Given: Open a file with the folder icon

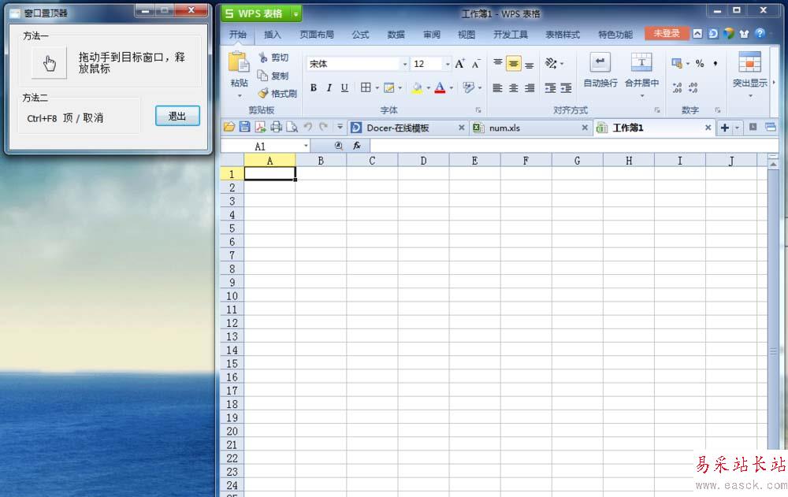Looking at the screenshot, I should coord(229,127).
